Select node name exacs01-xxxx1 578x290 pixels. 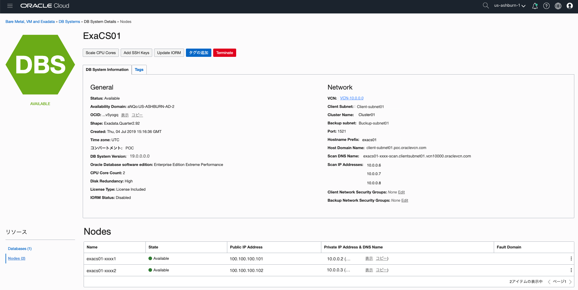click(x=101, y=259)
